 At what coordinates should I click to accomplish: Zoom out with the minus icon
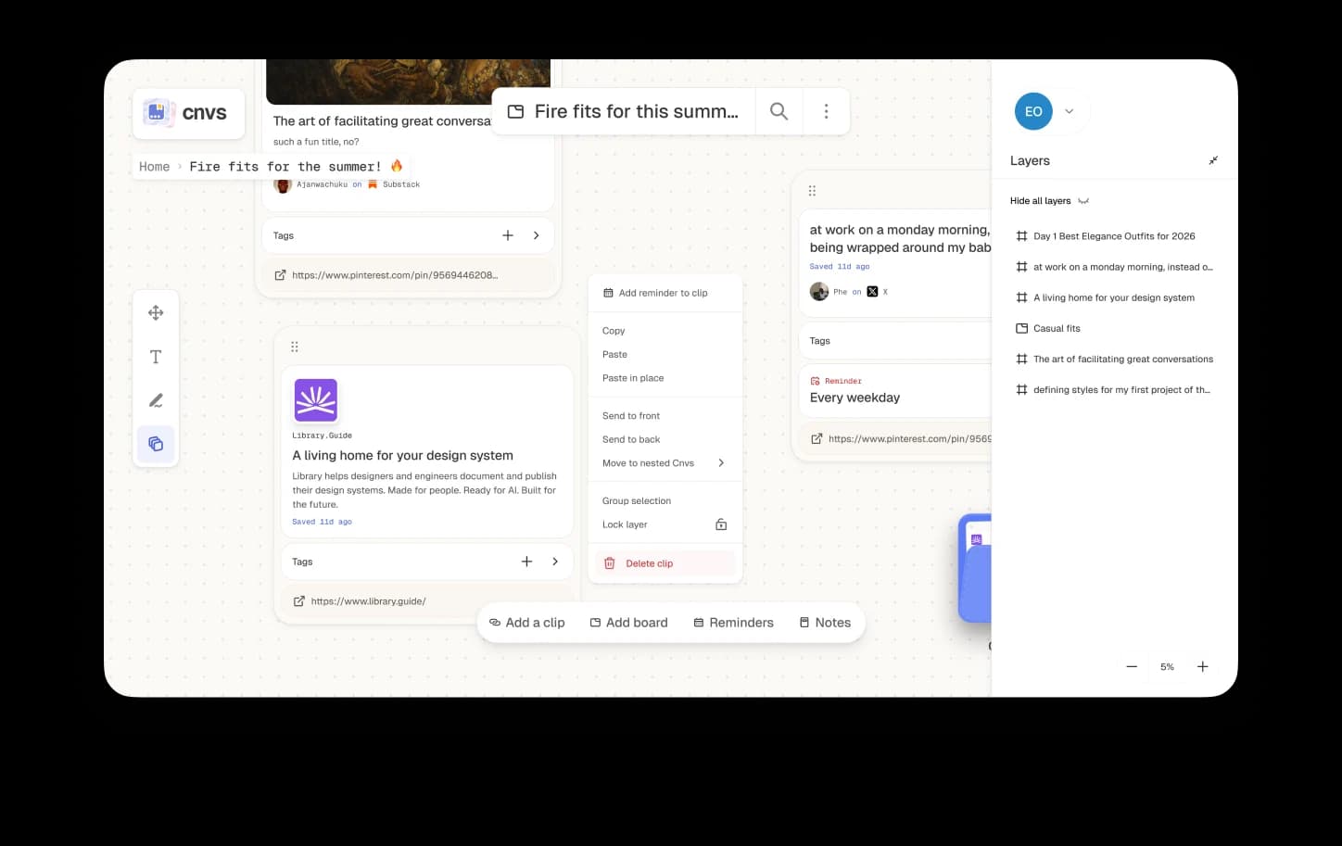coord(1132,666)
